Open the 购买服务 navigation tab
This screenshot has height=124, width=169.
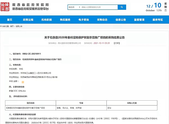(x=65, y=20)
